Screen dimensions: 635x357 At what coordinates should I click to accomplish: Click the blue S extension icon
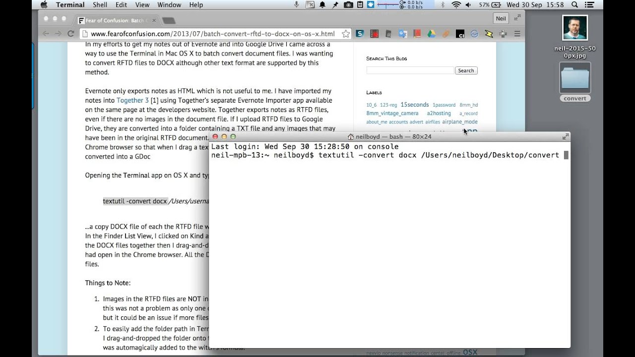(x=360, y=34)
